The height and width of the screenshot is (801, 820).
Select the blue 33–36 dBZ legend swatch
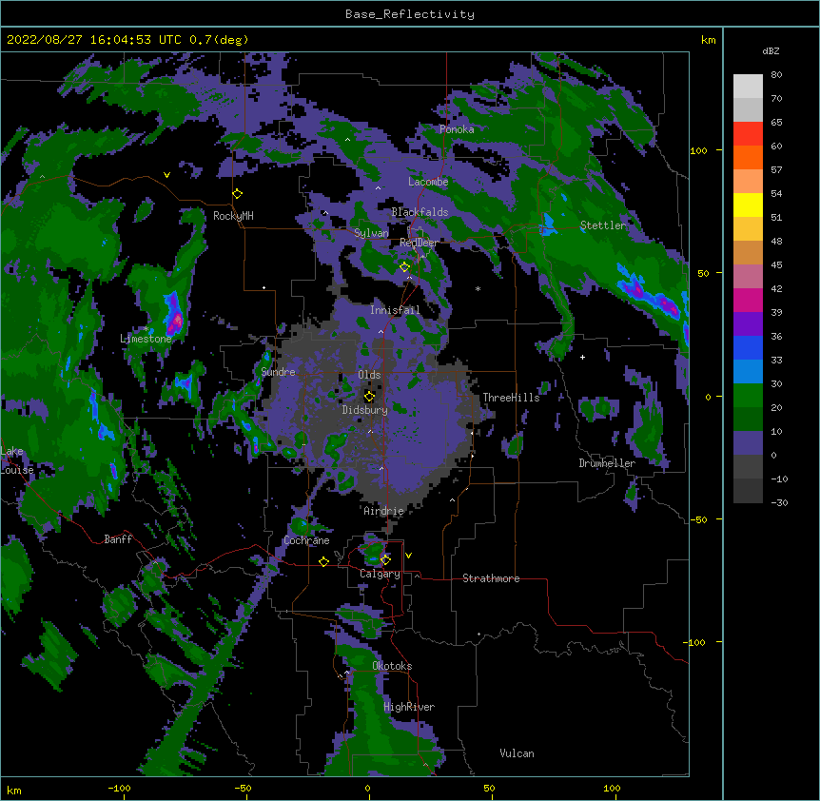click(748, 347)
